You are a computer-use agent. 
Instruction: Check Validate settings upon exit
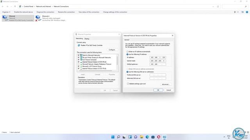point(128,84)
